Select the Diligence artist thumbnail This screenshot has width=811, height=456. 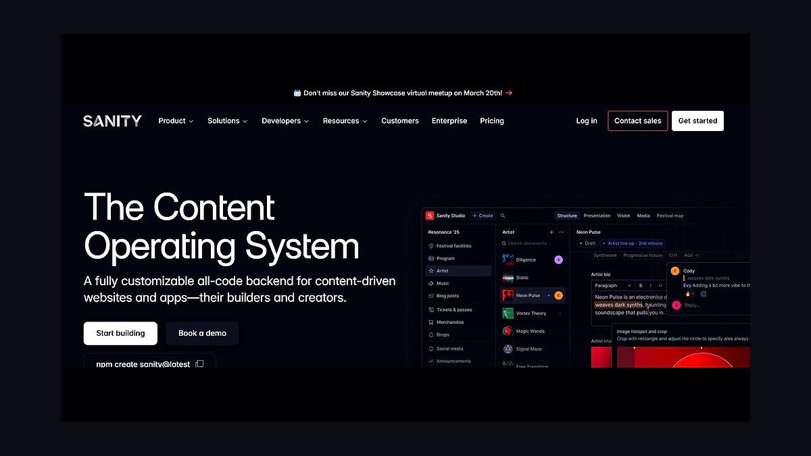(x=508, y=259)
